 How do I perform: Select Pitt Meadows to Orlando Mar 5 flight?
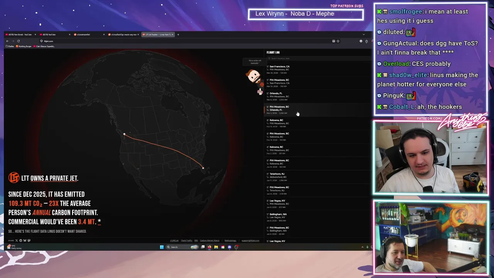pyautogui.click(x=317, y=110)
